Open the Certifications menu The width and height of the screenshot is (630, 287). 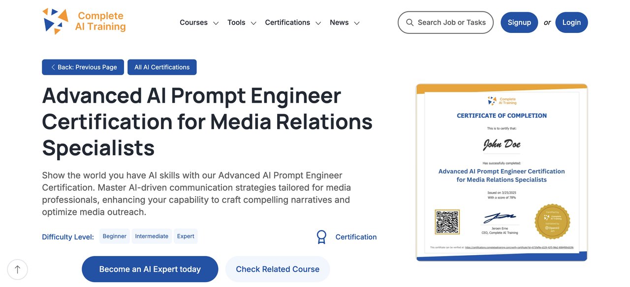(287, 23)
